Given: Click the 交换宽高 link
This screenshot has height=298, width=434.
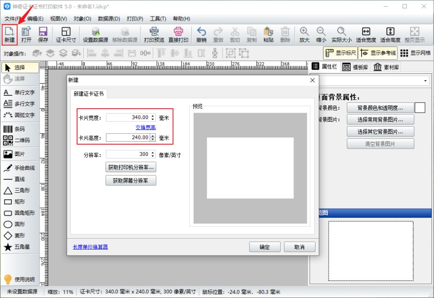Looking at the screenshot, I should click(x=145, y=127).
